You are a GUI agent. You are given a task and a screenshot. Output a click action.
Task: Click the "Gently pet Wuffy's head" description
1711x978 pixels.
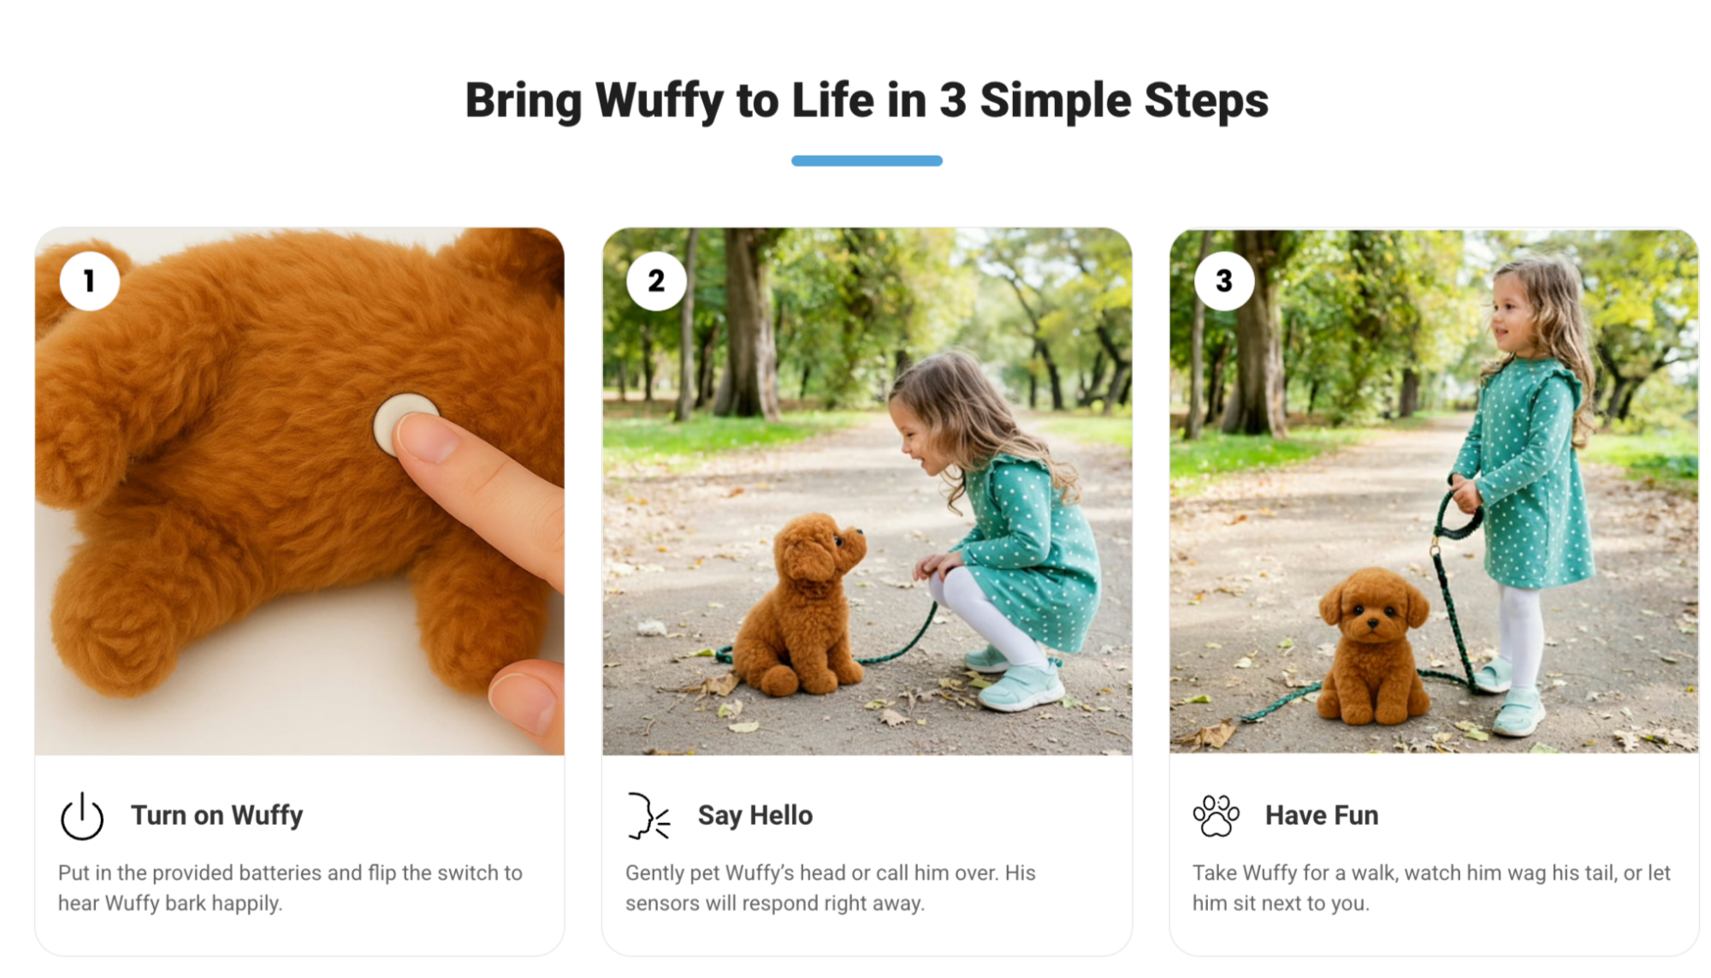(830, 888)
